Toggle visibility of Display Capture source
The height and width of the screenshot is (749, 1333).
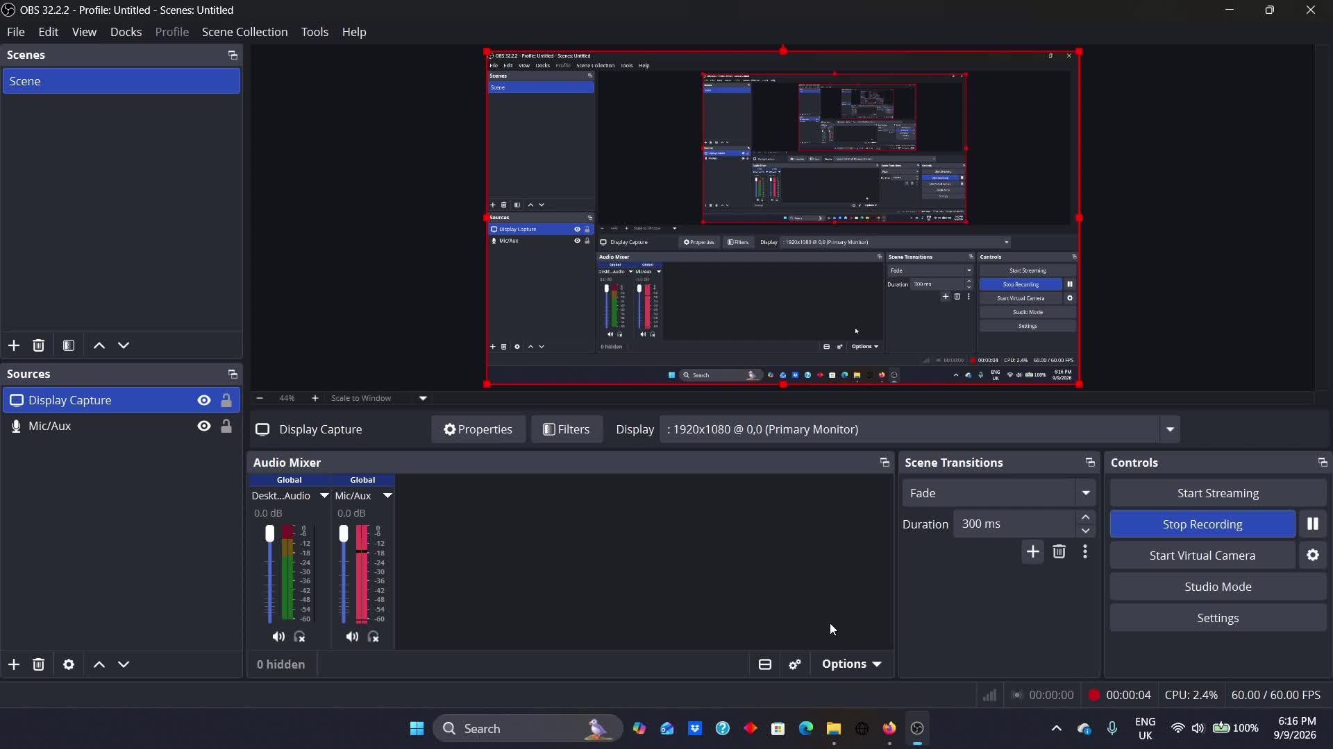coord(204,400)
